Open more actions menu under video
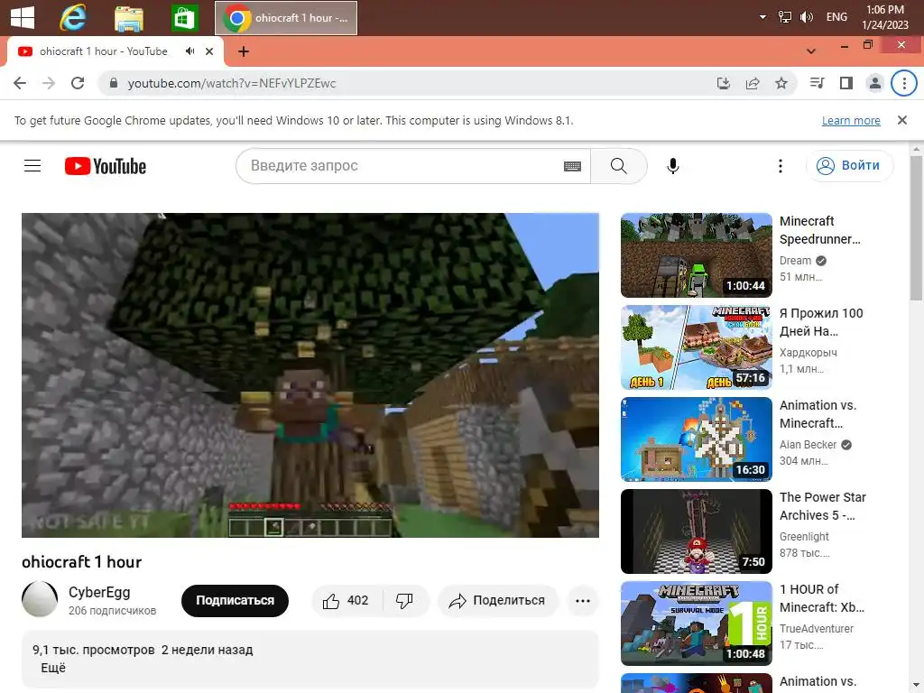This screenshot has width=924, height=693. tap(583, 600)
